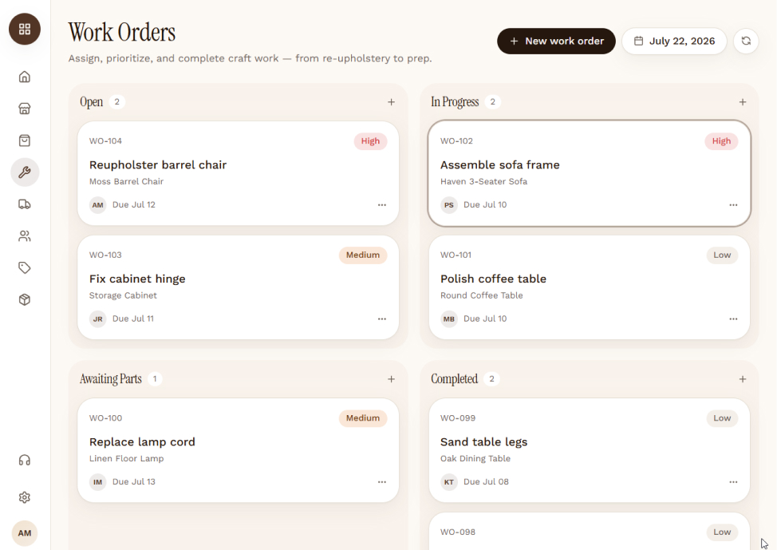Click the WO-098 order number
The height and width of the screenshot is (550, 777).
click(458, 532)
